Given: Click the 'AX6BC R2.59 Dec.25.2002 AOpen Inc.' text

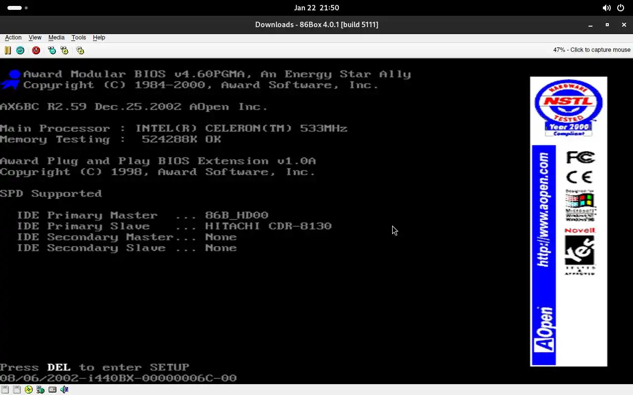Looking at the screenshot, I should coord(134,107).
